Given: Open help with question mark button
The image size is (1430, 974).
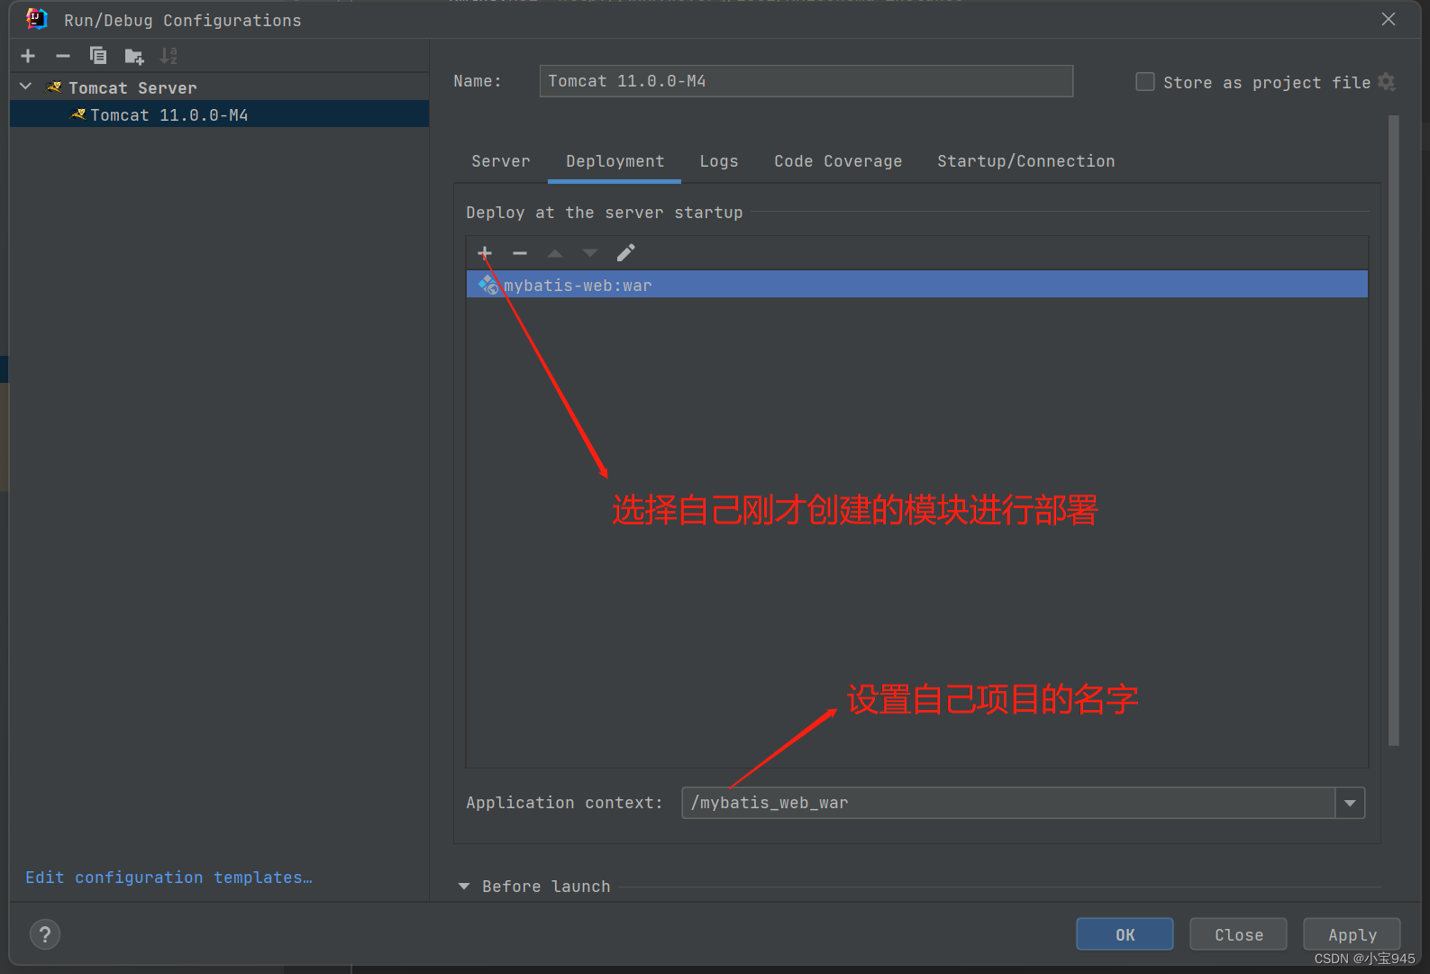Looking at the screenshot, I should coord(45,934).
